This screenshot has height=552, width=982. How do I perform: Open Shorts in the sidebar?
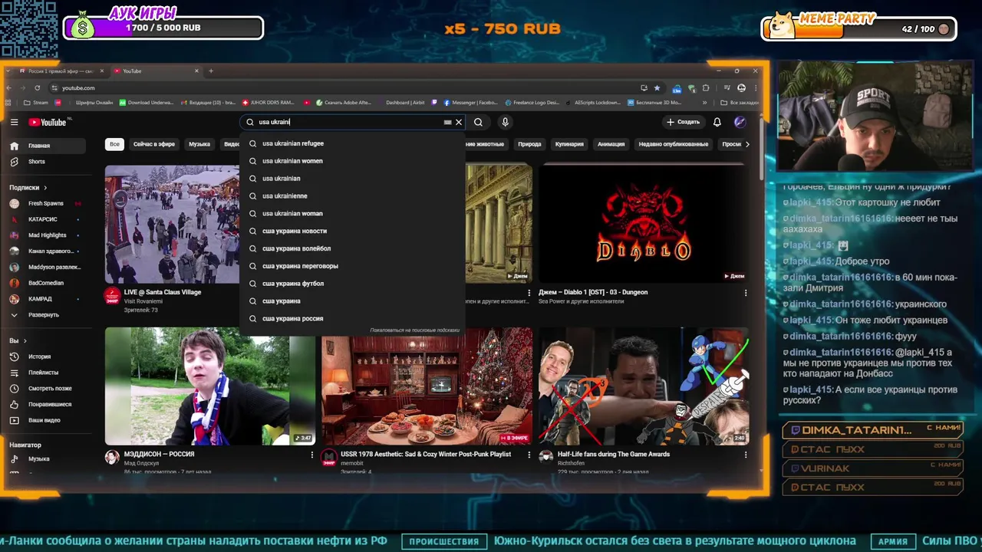[x=48, y=162]
